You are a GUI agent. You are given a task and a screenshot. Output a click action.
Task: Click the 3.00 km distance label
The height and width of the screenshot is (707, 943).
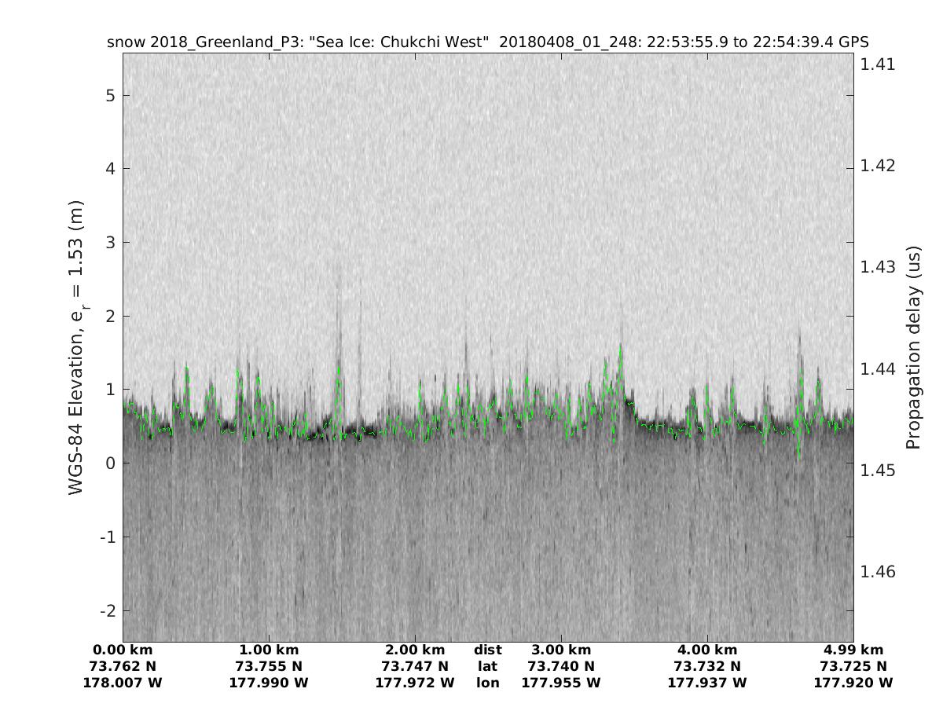pyautogui.click(x=561, y=650)
